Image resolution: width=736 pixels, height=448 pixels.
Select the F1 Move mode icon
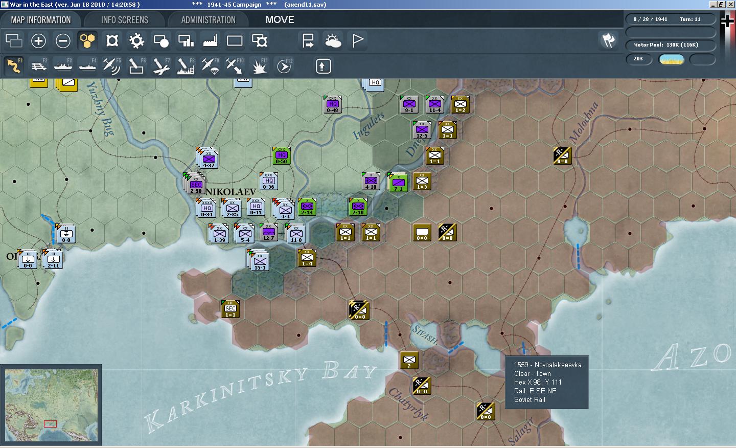point(14,65)
